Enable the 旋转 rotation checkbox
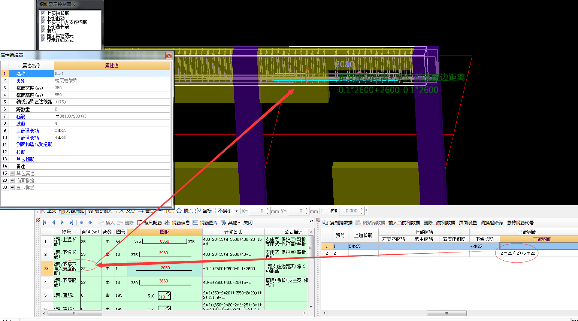The height and width of the screenshot is (321, 578). [x=323, y=211]
